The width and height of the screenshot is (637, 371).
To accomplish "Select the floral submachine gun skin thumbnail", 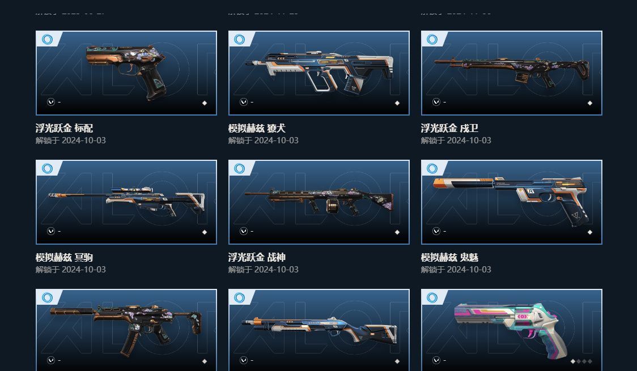I will click(x=126, y=330).
